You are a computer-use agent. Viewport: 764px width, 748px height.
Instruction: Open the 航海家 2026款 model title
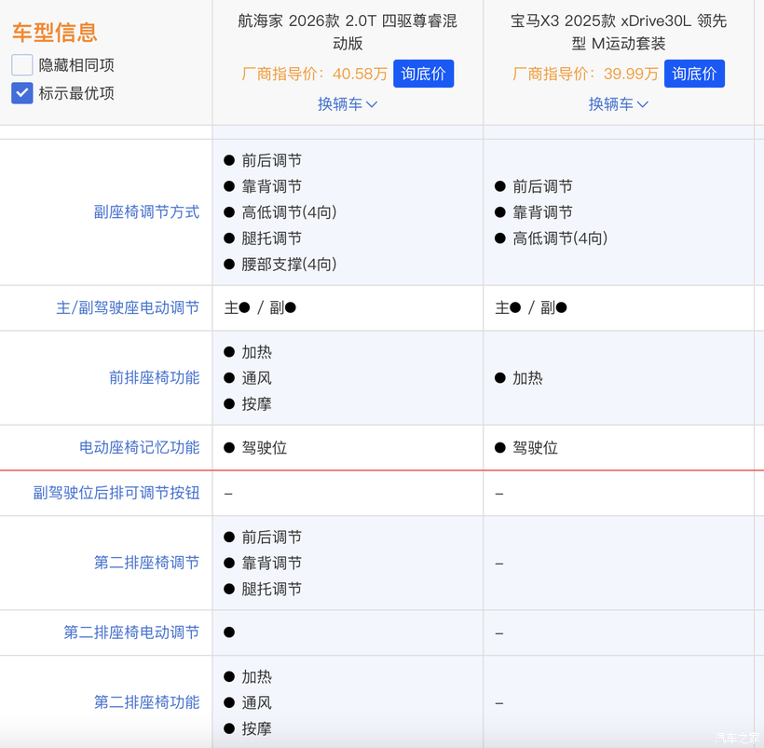(x=348, y=32)
